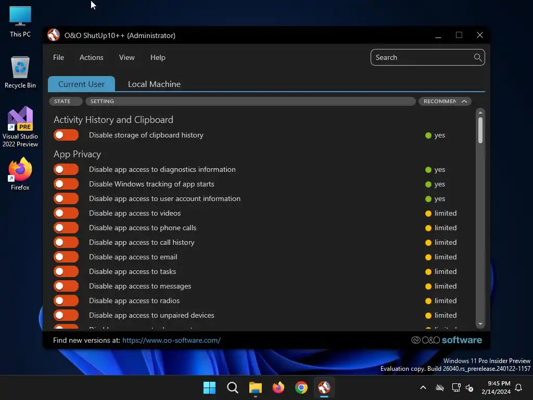Toggle Disable app access to radios
Viewport: 533px width, 400px height.
tap(66, 301)
